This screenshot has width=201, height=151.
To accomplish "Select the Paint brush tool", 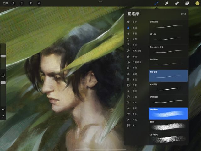I will point(156,3).
